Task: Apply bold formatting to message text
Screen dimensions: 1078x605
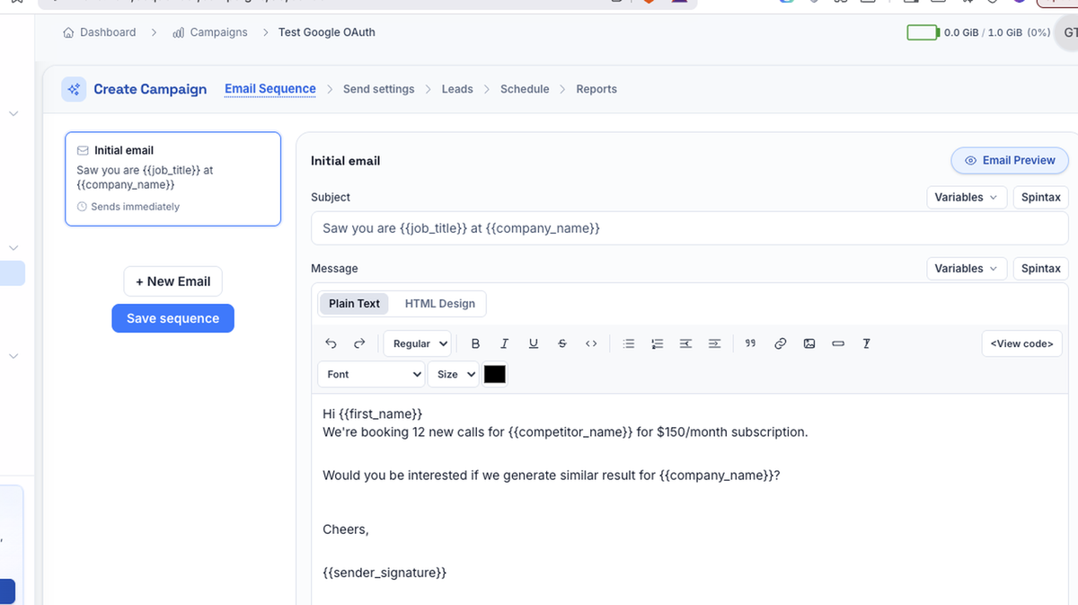Action: point(476,343)
